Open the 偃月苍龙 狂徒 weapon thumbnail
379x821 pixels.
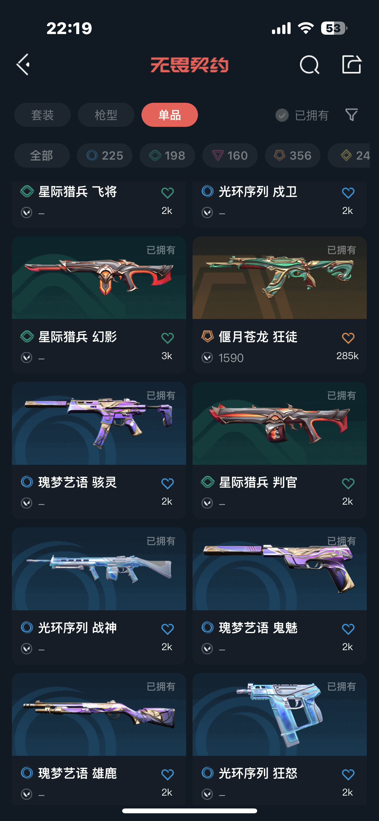[280, 278]
